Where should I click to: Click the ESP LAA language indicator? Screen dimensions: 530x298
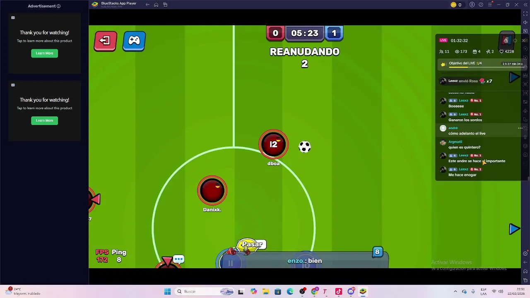[x=483, y=291]
